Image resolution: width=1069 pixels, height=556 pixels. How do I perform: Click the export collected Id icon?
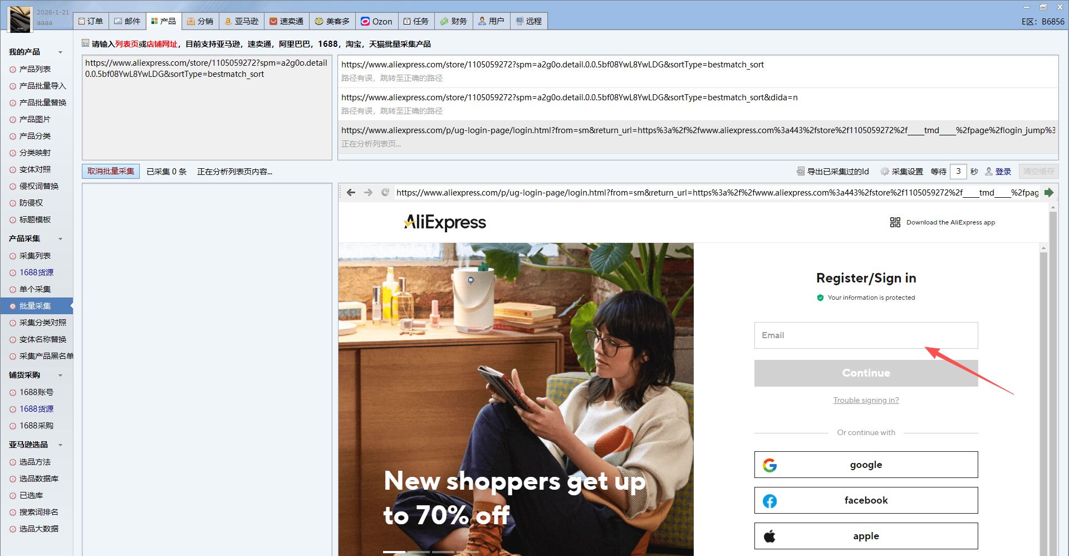click(800, 172)
